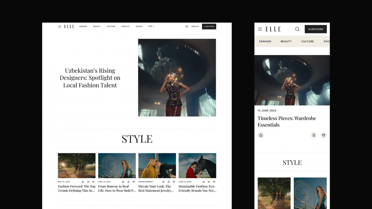
Task: Open the PROFILE icon in the header
Action: click(x=195, y=26)
